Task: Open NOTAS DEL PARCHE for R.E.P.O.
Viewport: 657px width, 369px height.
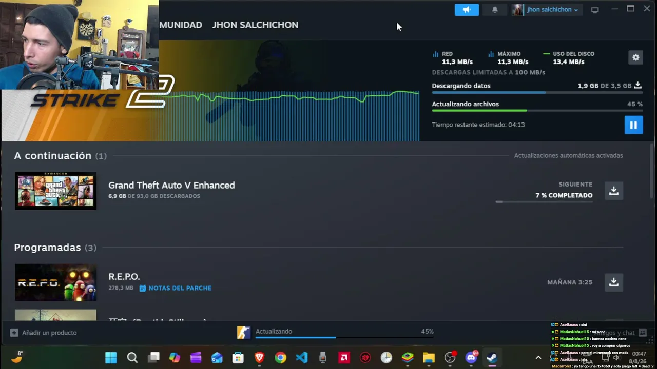Action: pos(176,288)
